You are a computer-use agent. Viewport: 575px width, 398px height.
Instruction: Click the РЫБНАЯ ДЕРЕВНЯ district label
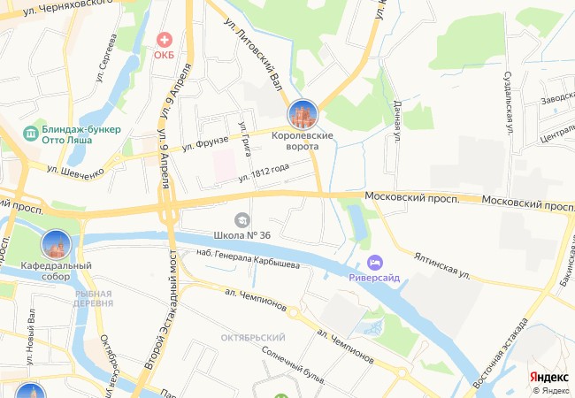click(x=93, y=299)
